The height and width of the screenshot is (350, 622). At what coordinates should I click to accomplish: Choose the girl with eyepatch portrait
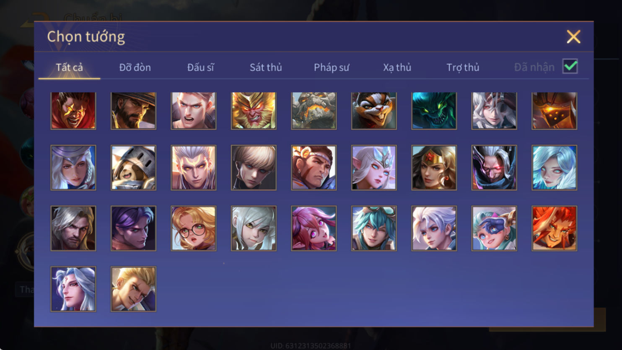coord(494,228)
